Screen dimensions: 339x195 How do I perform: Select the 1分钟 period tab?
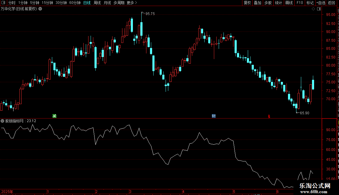[x=23, y=3]
